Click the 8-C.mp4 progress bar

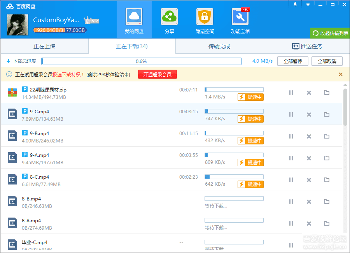234,177
